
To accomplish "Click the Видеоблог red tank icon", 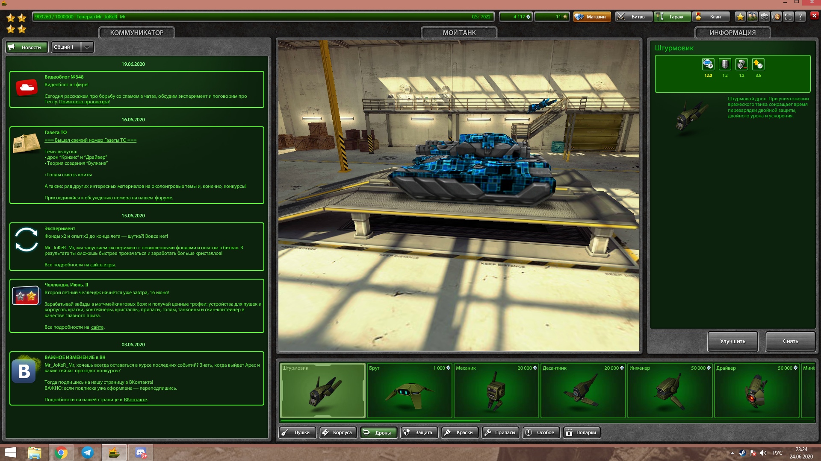I will 27,88.
